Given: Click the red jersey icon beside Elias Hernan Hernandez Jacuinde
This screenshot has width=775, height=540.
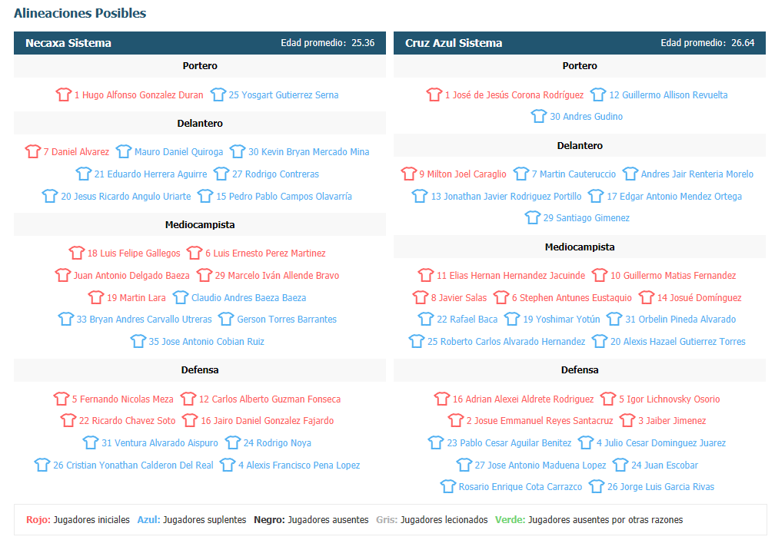Looking at the screenshot, I should [426, 274].
